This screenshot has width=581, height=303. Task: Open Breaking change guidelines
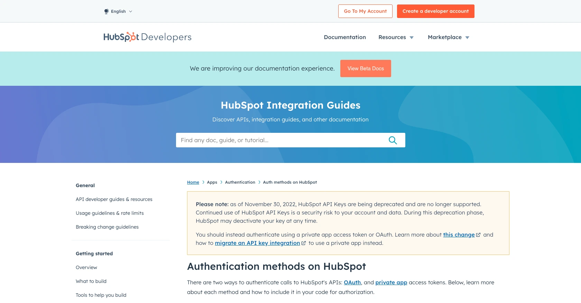tap(107, 227)
